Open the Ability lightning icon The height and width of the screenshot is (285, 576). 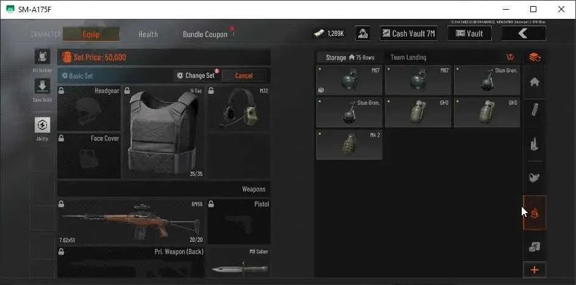[x=42, y=125]
